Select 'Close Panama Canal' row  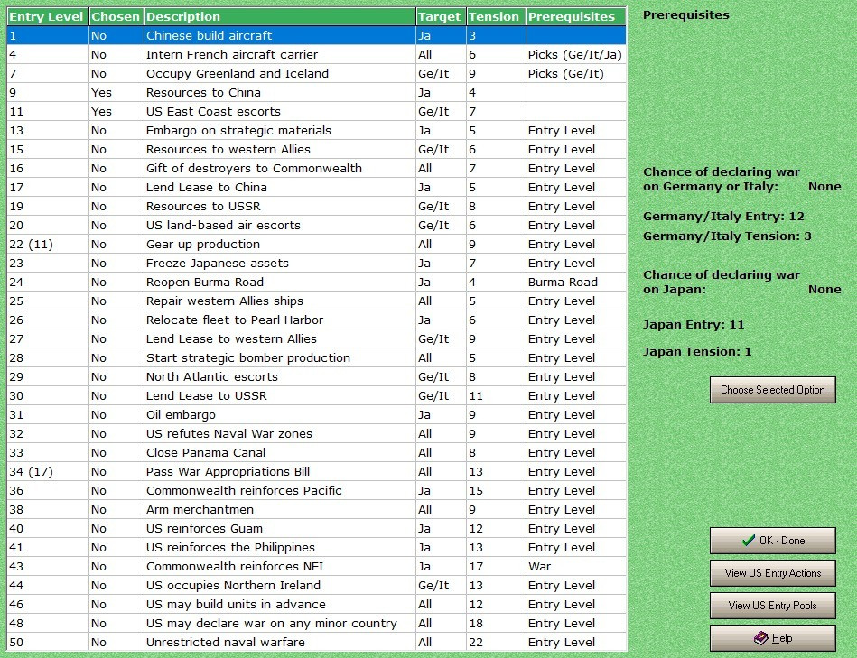pyautogui.click(x=316, y=453)
